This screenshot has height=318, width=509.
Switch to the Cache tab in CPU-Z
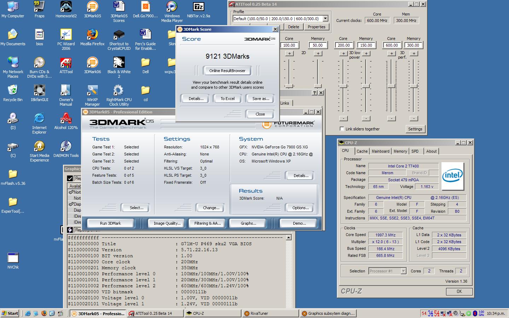pyautogui.click(x=362, y=151)
